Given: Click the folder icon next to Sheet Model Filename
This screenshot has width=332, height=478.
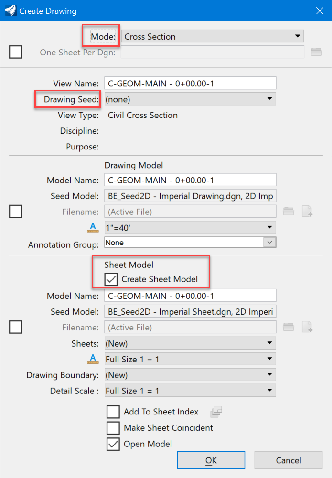Looking at the screenshot, I should (289, 327).
